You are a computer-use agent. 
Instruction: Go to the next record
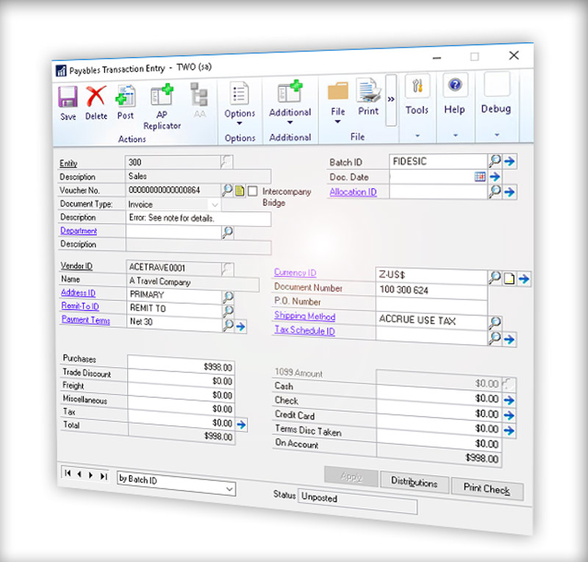(x=90, y=475)
